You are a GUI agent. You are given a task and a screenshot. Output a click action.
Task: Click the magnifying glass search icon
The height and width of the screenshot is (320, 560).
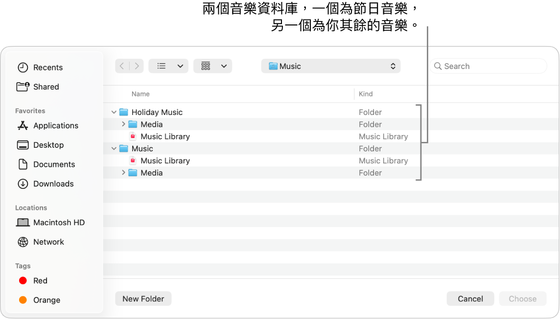pyautogui.click(x=438, y=66)
